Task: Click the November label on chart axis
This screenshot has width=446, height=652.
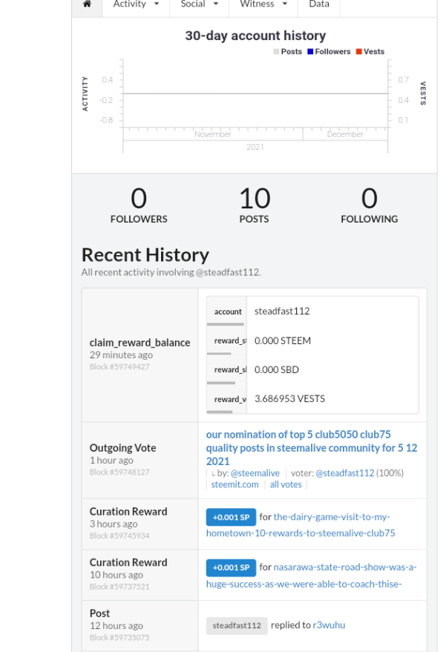Action: point(212,134)
